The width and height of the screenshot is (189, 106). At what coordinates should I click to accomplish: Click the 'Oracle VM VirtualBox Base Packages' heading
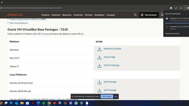point(38,29)
